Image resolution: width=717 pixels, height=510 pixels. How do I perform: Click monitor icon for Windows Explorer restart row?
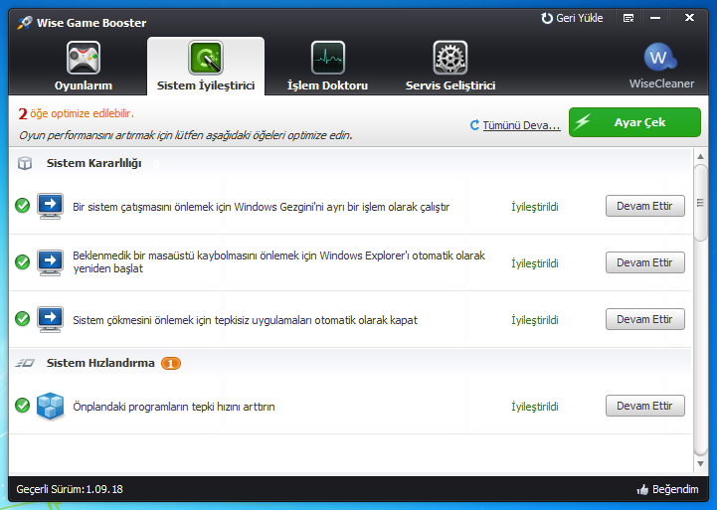point(50,262)
